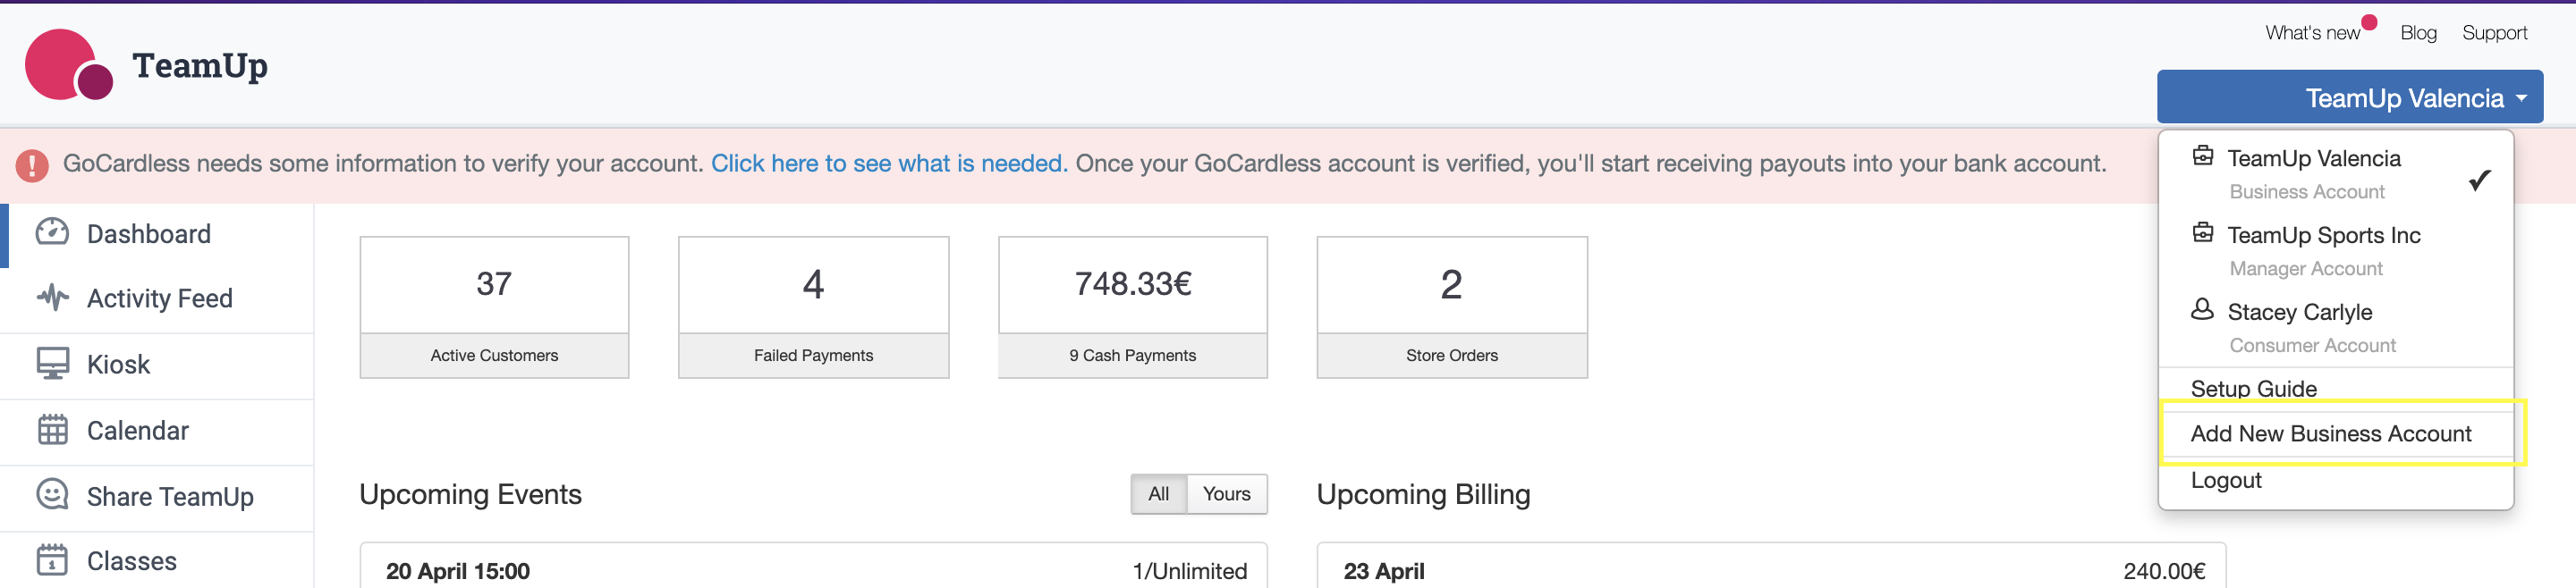
Task: Click the Classes calendar icon
Action: click(x=52, y=560)
